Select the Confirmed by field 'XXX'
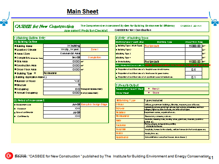Screen dimensions: 219x164 (x=62, y=116)
